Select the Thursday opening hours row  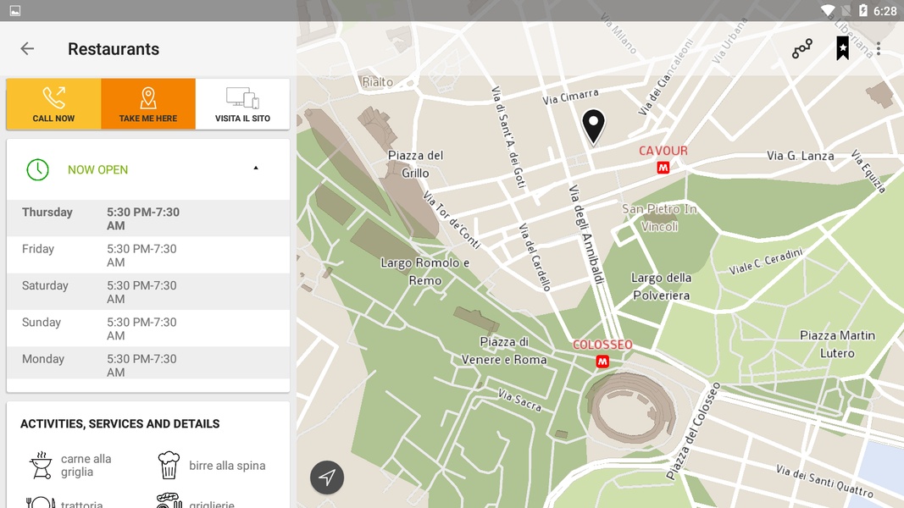148,218
